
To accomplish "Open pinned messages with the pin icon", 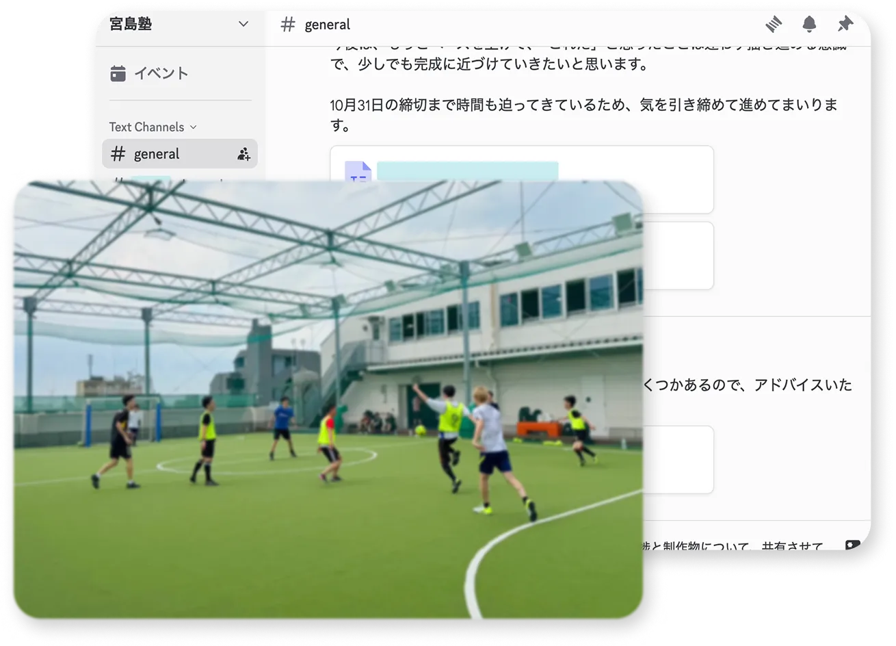I will 845,25.
